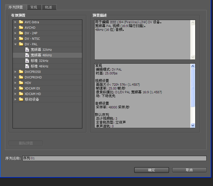Click the 宽银幕 32kHz preset file icon
Screen dimensions: 213x186
27,50
